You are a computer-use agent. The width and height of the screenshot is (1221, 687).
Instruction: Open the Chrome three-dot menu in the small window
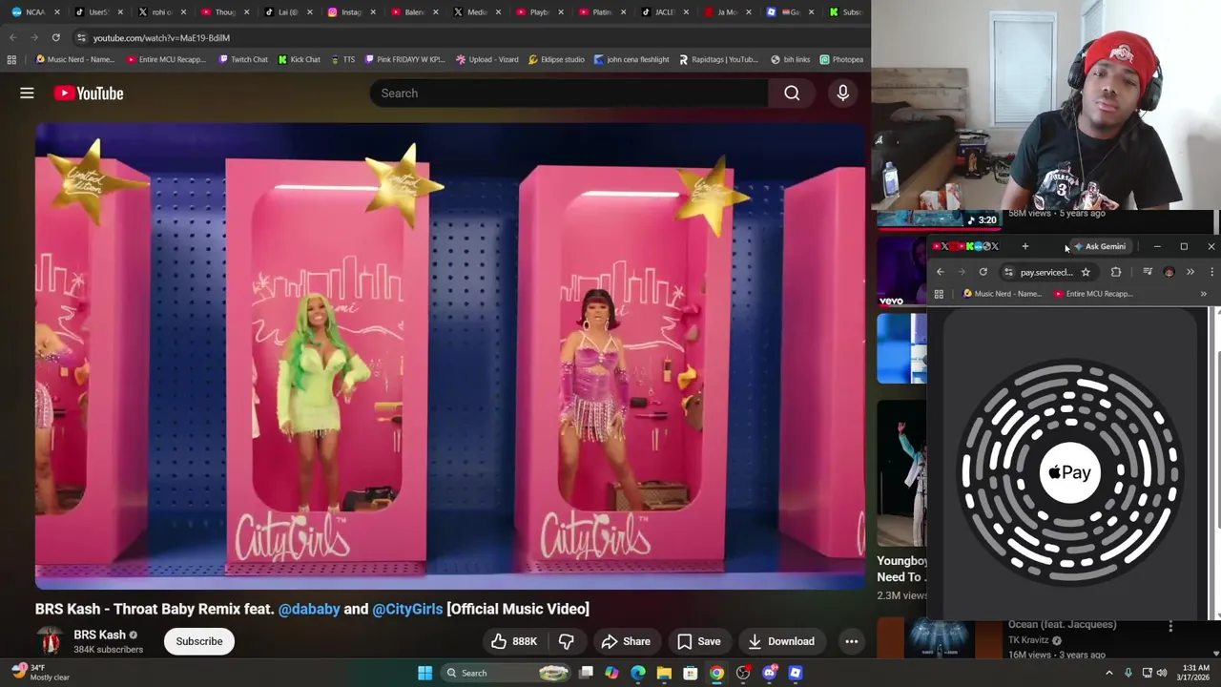(1211, 272)
